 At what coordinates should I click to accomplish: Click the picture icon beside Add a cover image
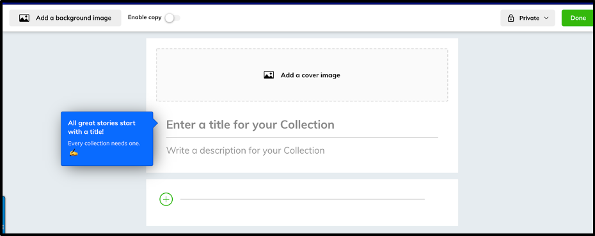269,75
